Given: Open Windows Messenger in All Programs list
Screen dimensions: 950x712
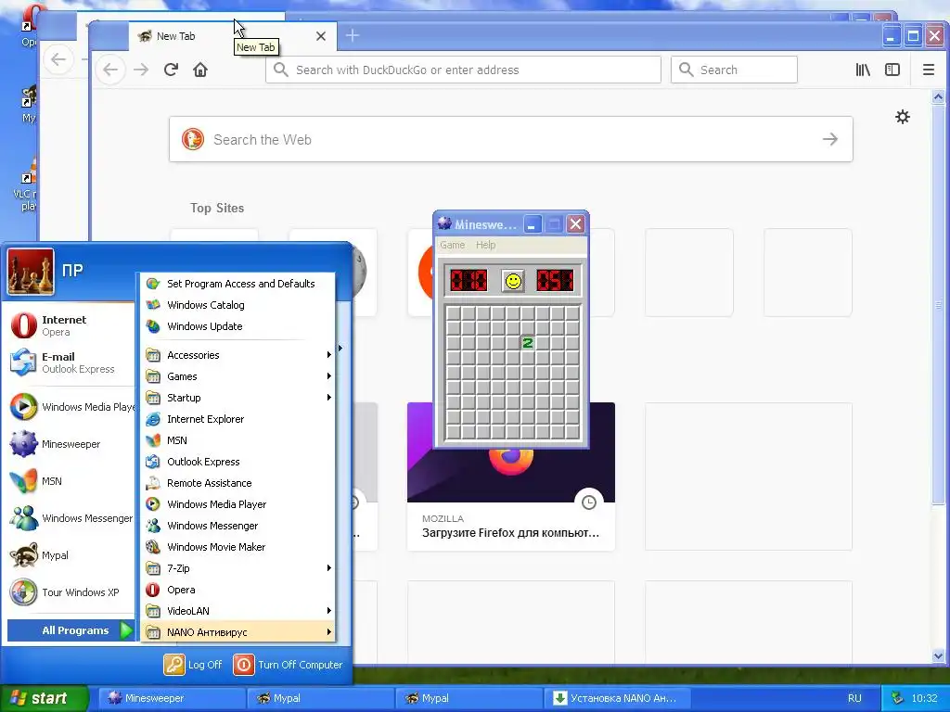Looking at the screenshot, I should point(238,526).
